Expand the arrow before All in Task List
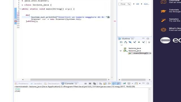 coord(134,4)
